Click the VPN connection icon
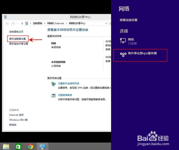The width and height of the screenshot is (179, 150). click(123, 54)
